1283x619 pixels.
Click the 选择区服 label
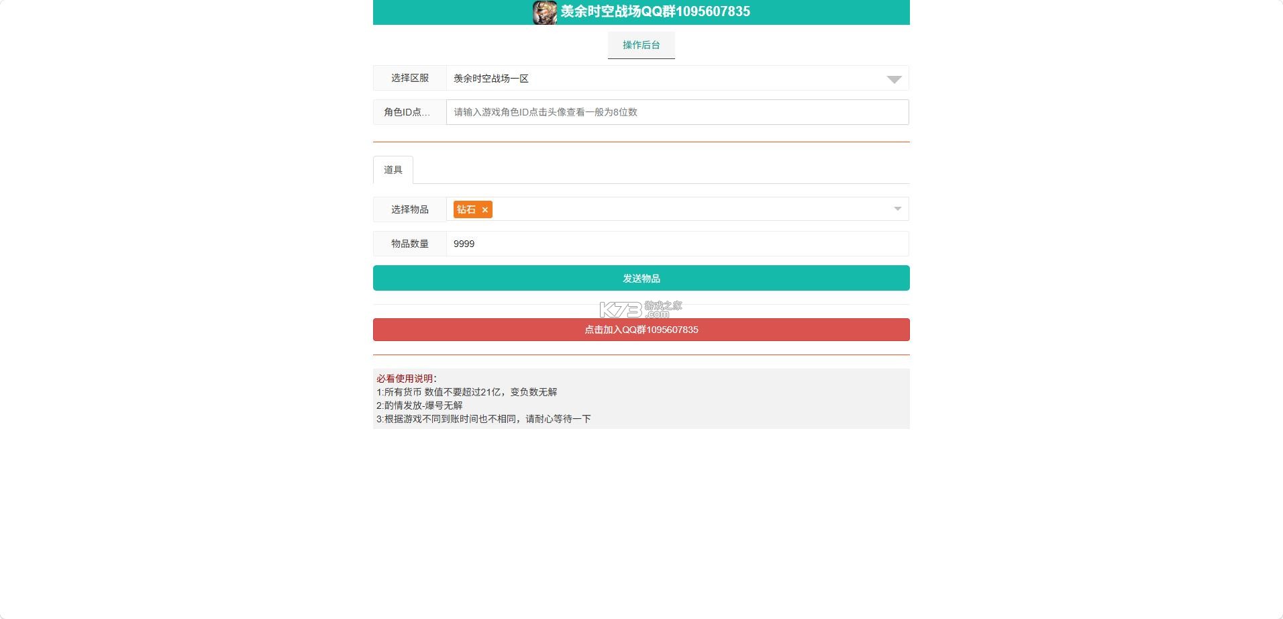pos(410,78)
